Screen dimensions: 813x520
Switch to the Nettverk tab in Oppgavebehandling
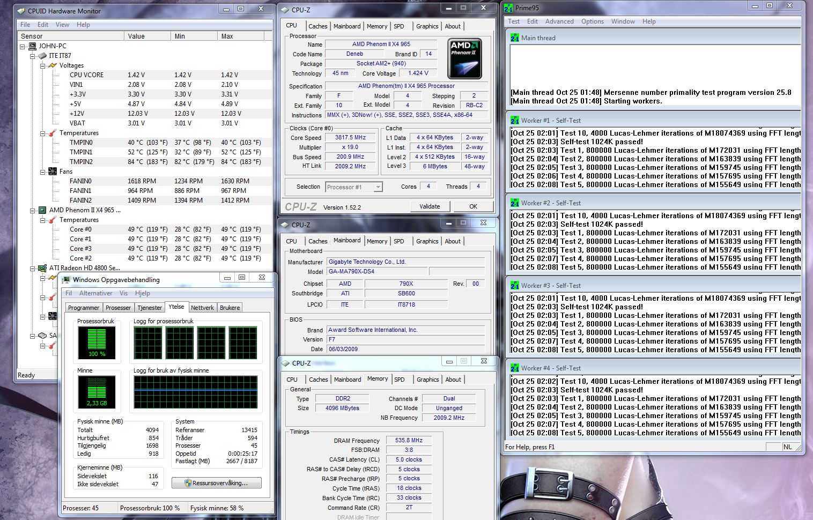coord(202,308)
